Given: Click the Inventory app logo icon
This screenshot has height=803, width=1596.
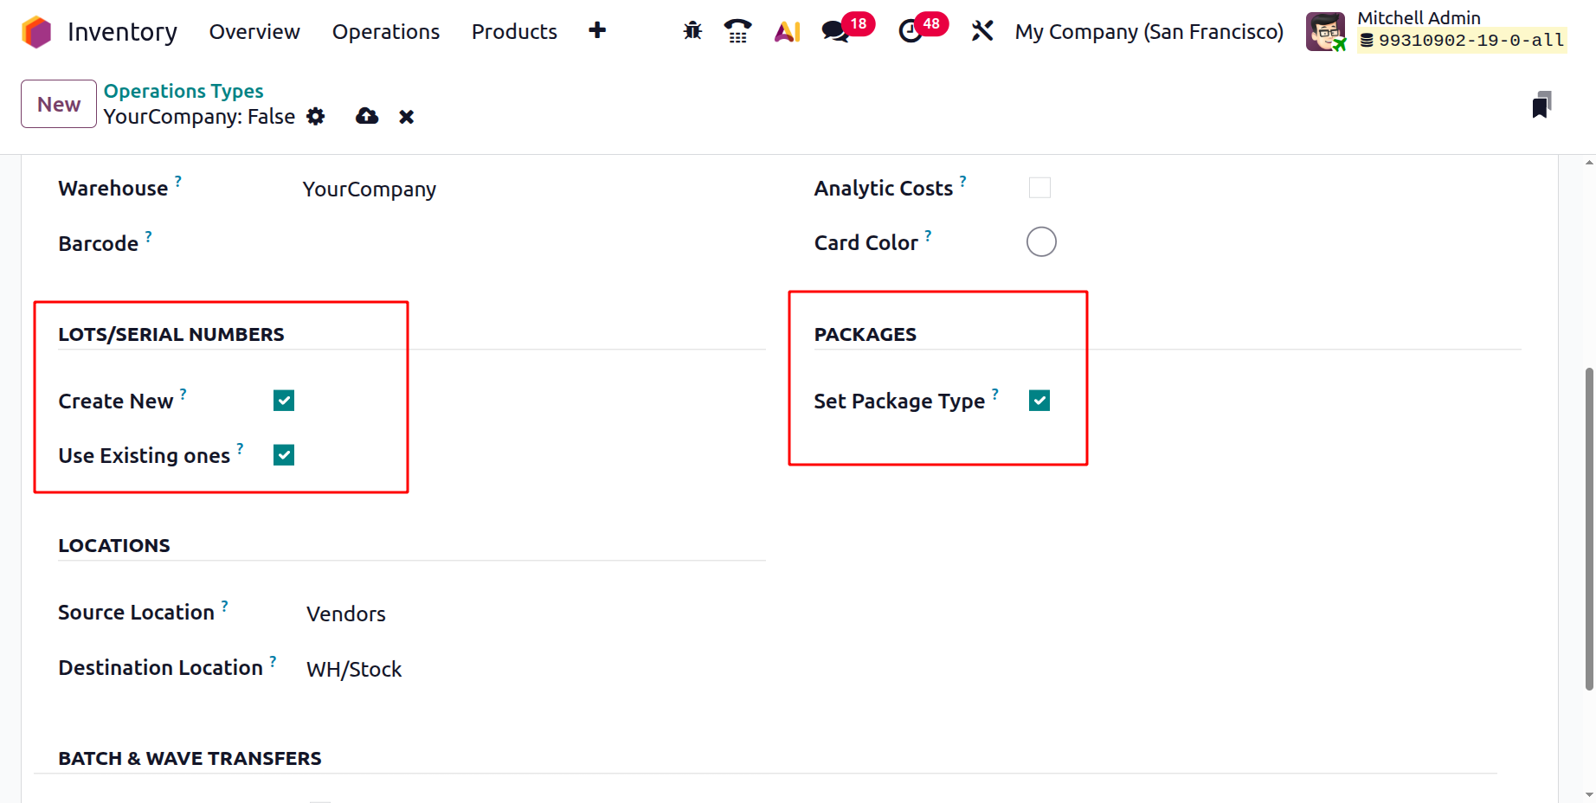Looking at the screenshot, I should (x=36, y=32).
